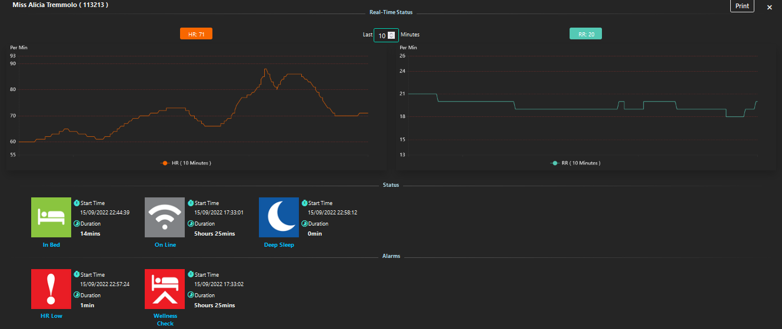Decrease the minutes using the down arrow
782x329 pixels.
pyautogui.click(x=391, y=38)
